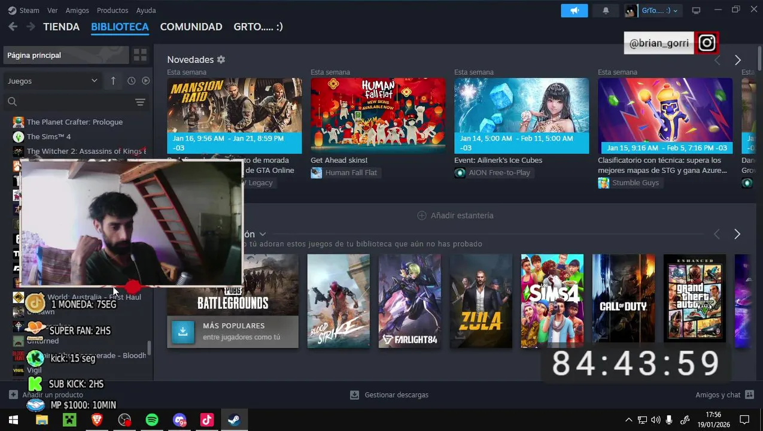Open The Sims 4 game cover
This screenshot has width=763, height=431.
click(552, 301)
